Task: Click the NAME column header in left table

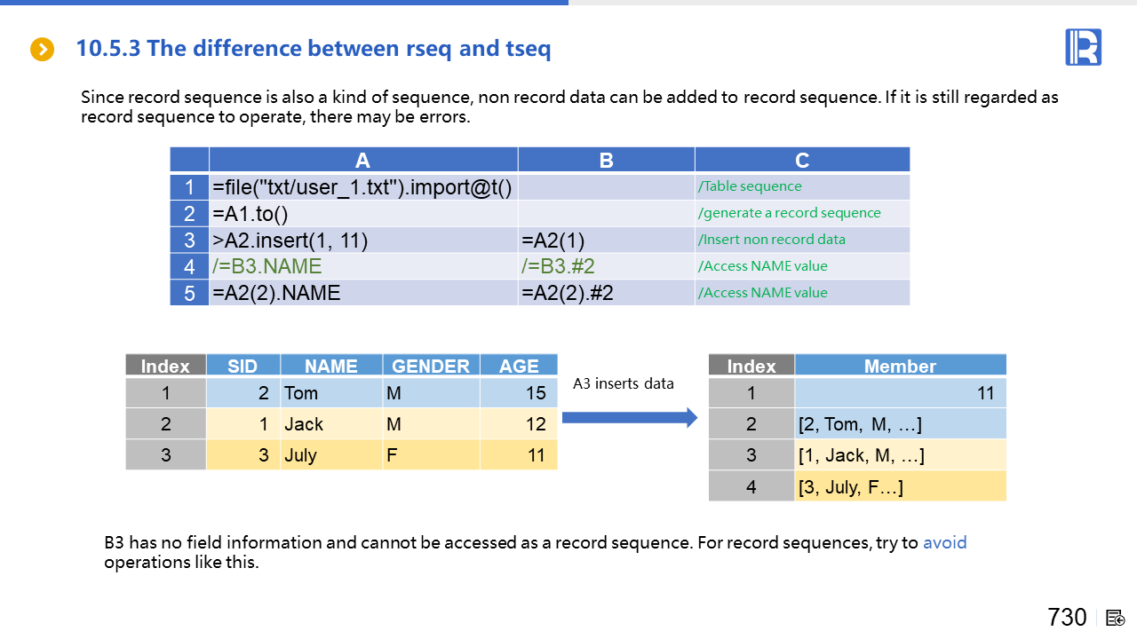Action: (330, 366)
